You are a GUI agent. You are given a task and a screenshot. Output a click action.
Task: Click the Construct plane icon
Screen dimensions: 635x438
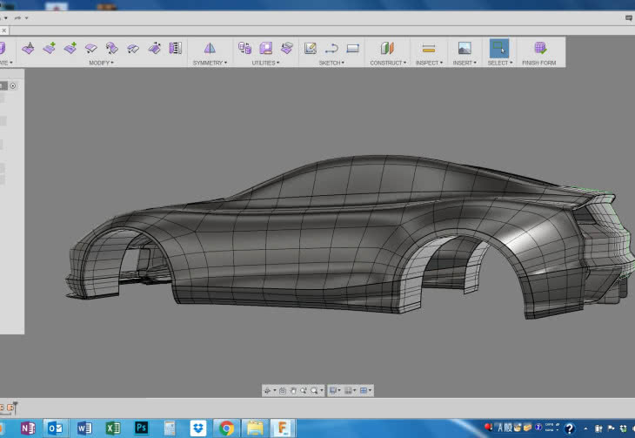(x=387, y=48)
